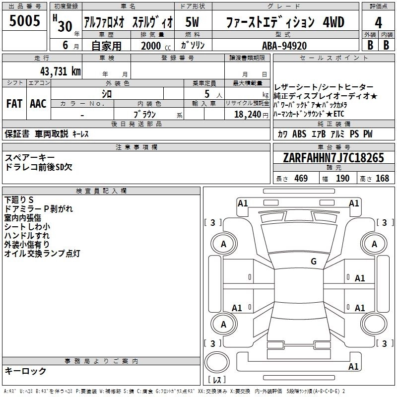Select the model code ABA-94920
Image resolution: width=397 pixels, height=397 pixels.
point(284,46)
